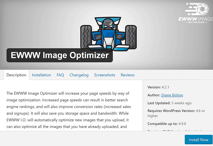This screenshot has height=146, width=213.
Task: Switch to the Reviews tab
Action: (128, 75)
